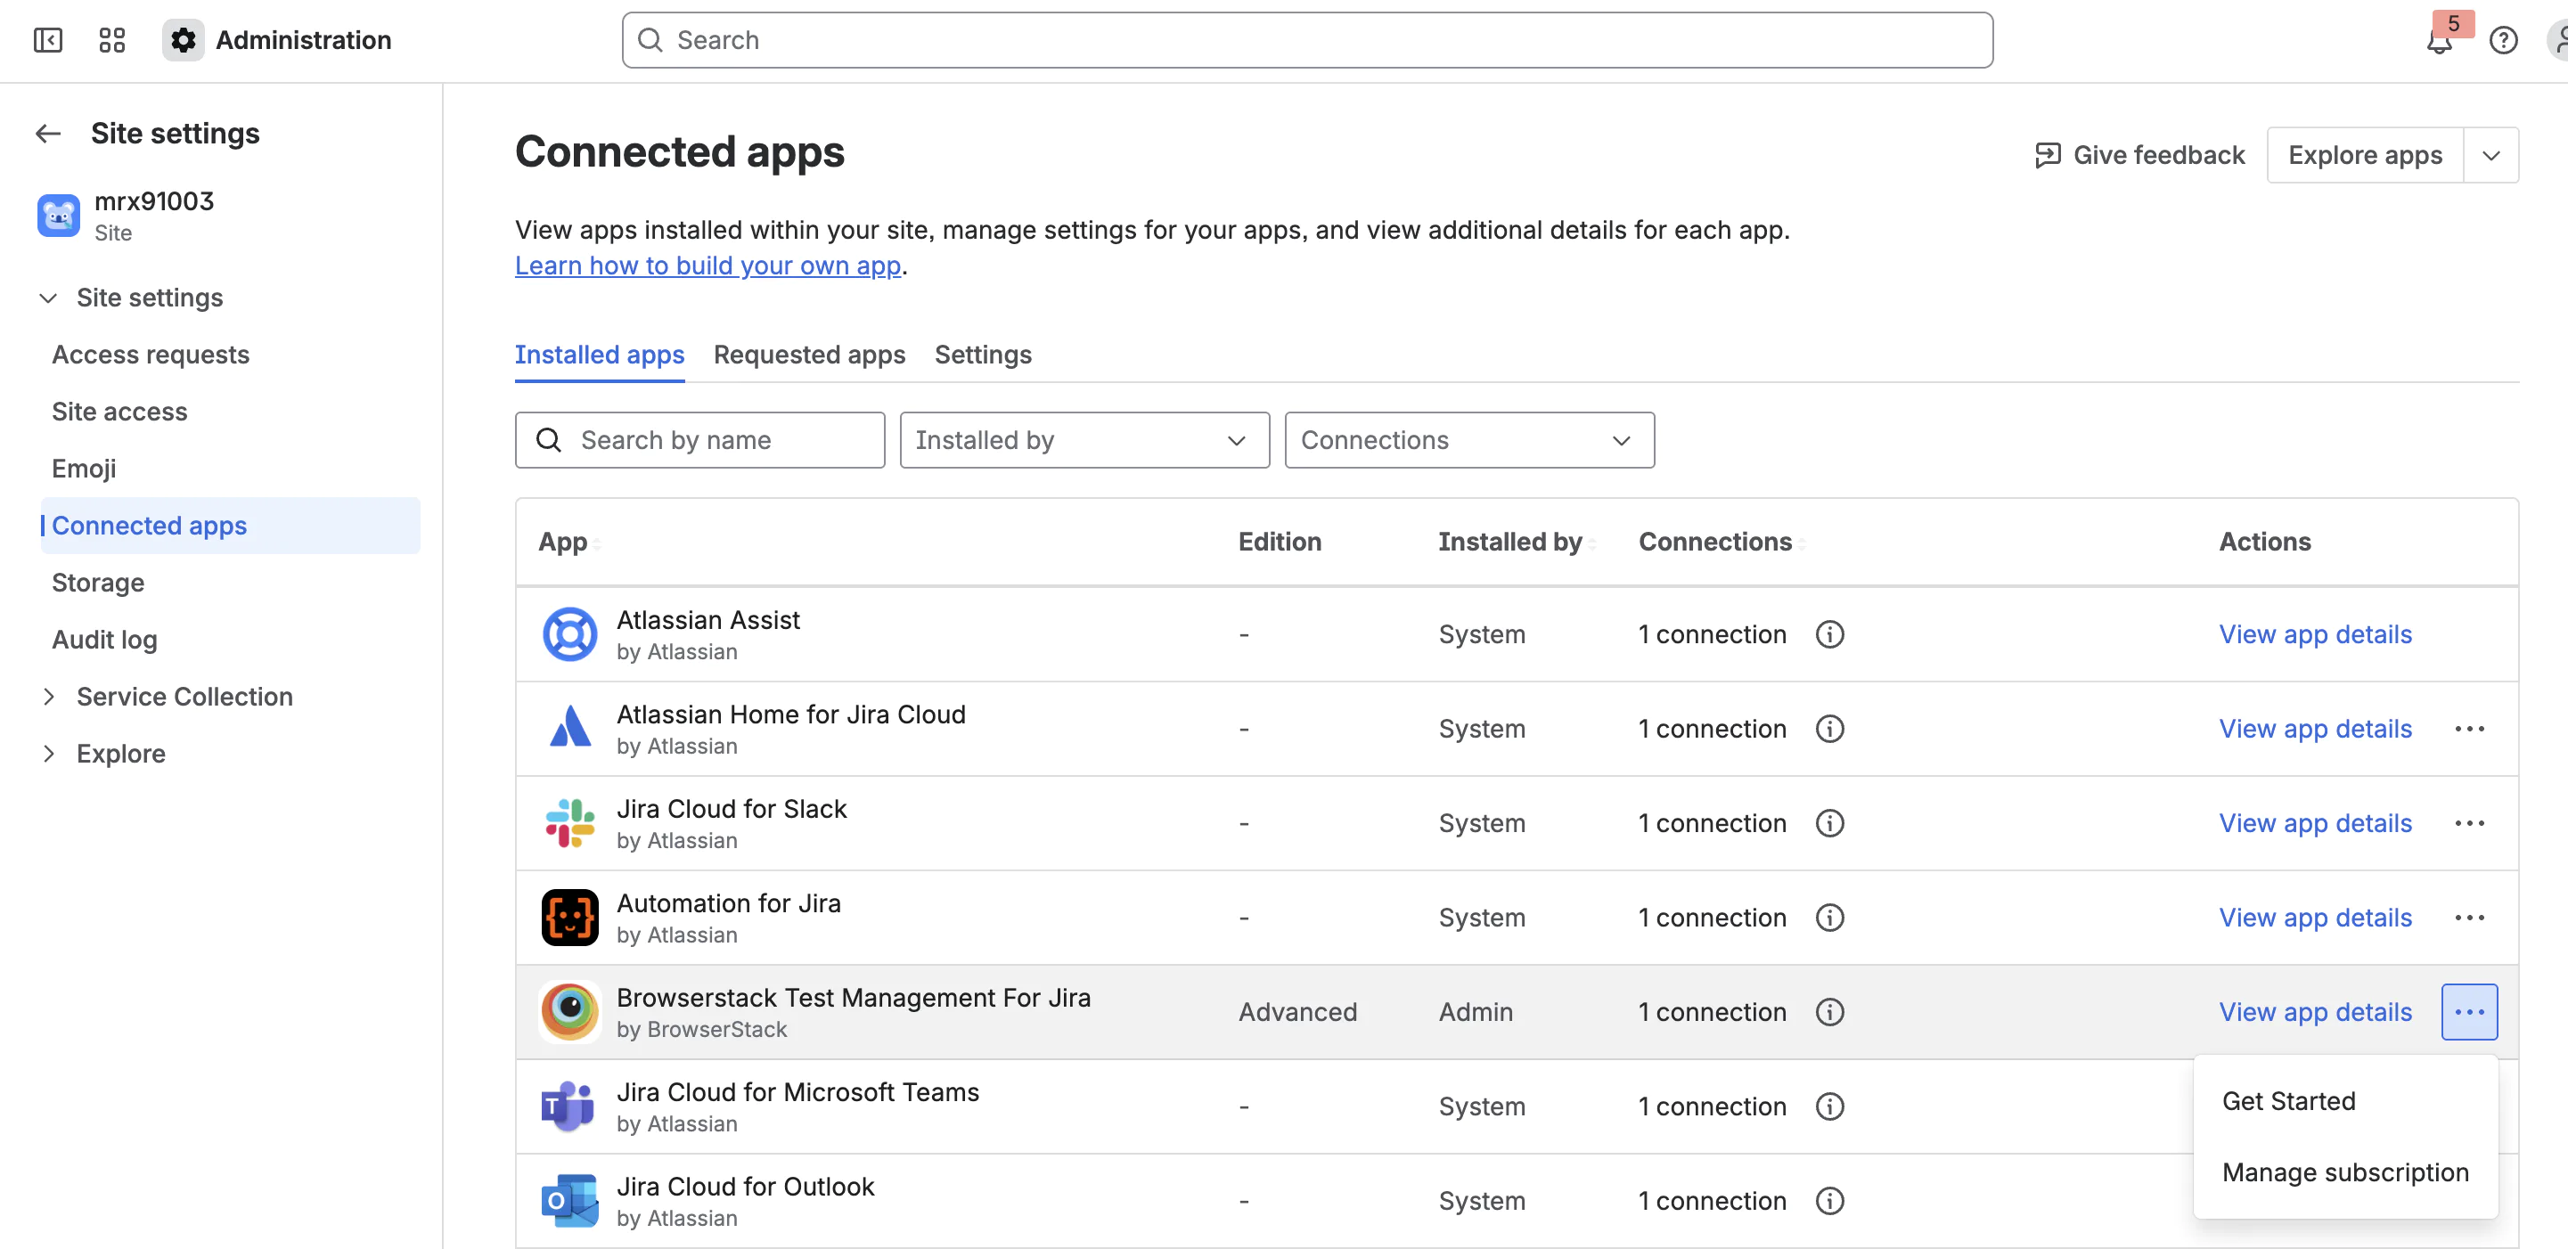The width and height of the screenshot is (2568, 1249).
Task: View app details for Jira Cloud for Slack
Action: coord(2315,823)
